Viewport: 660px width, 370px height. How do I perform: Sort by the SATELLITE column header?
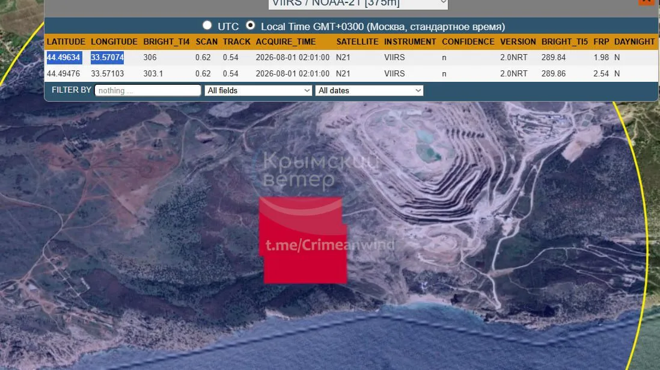(x=357, y=42)
